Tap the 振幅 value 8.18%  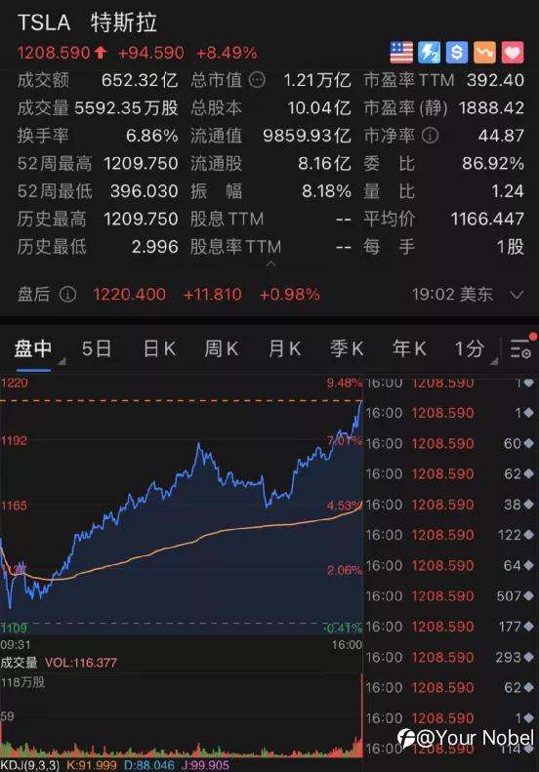[x=326, y=191]
